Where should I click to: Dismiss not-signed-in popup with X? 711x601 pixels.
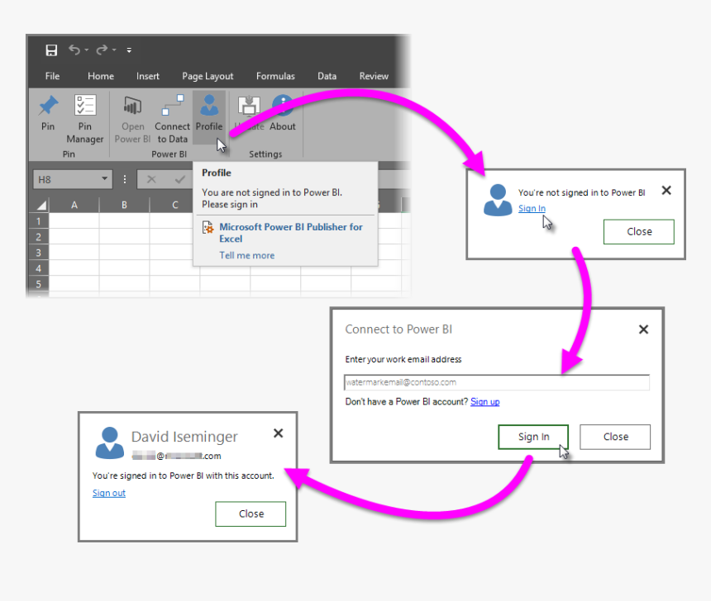pyautogui.click(x=666, y=190)
